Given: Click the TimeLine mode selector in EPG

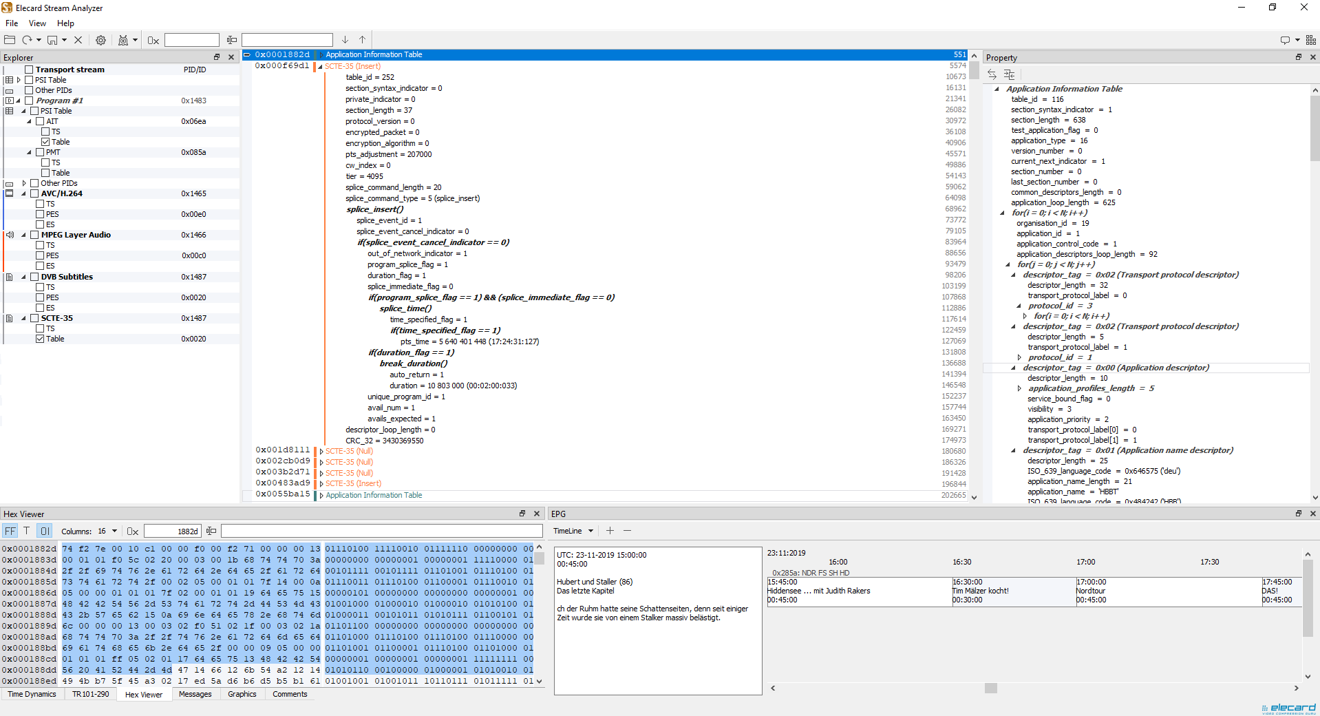Looking at the screenshot, I should click(x=572, y=531).
